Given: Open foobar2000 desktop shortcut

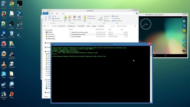Looking at the screenshot, I should (12, 64).
